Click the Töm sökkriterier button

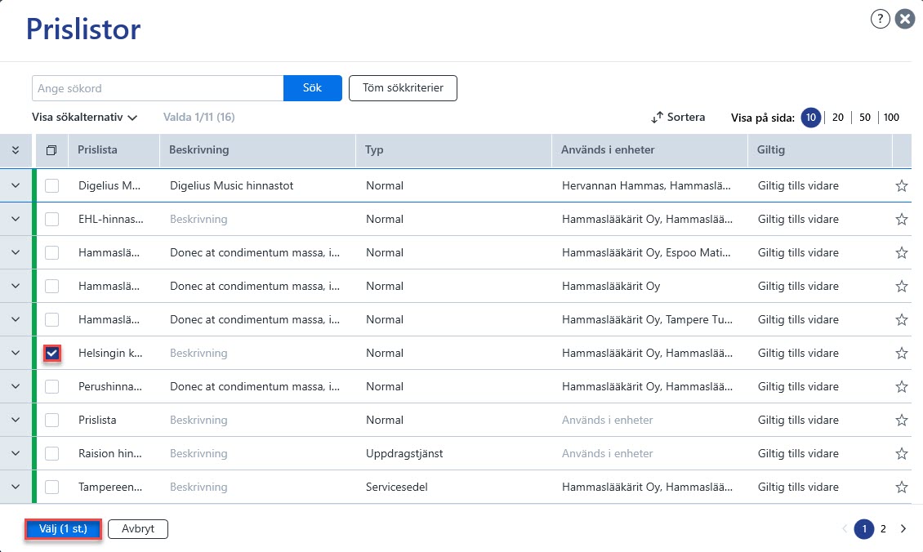coord(403,87)
